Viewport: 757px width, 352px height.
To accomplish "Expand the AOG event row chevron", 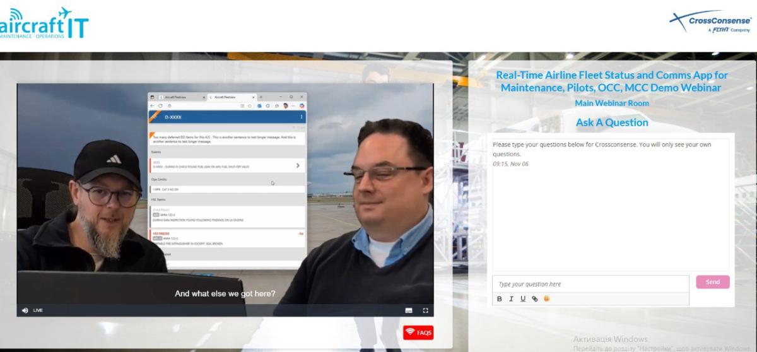I will 298,165.
